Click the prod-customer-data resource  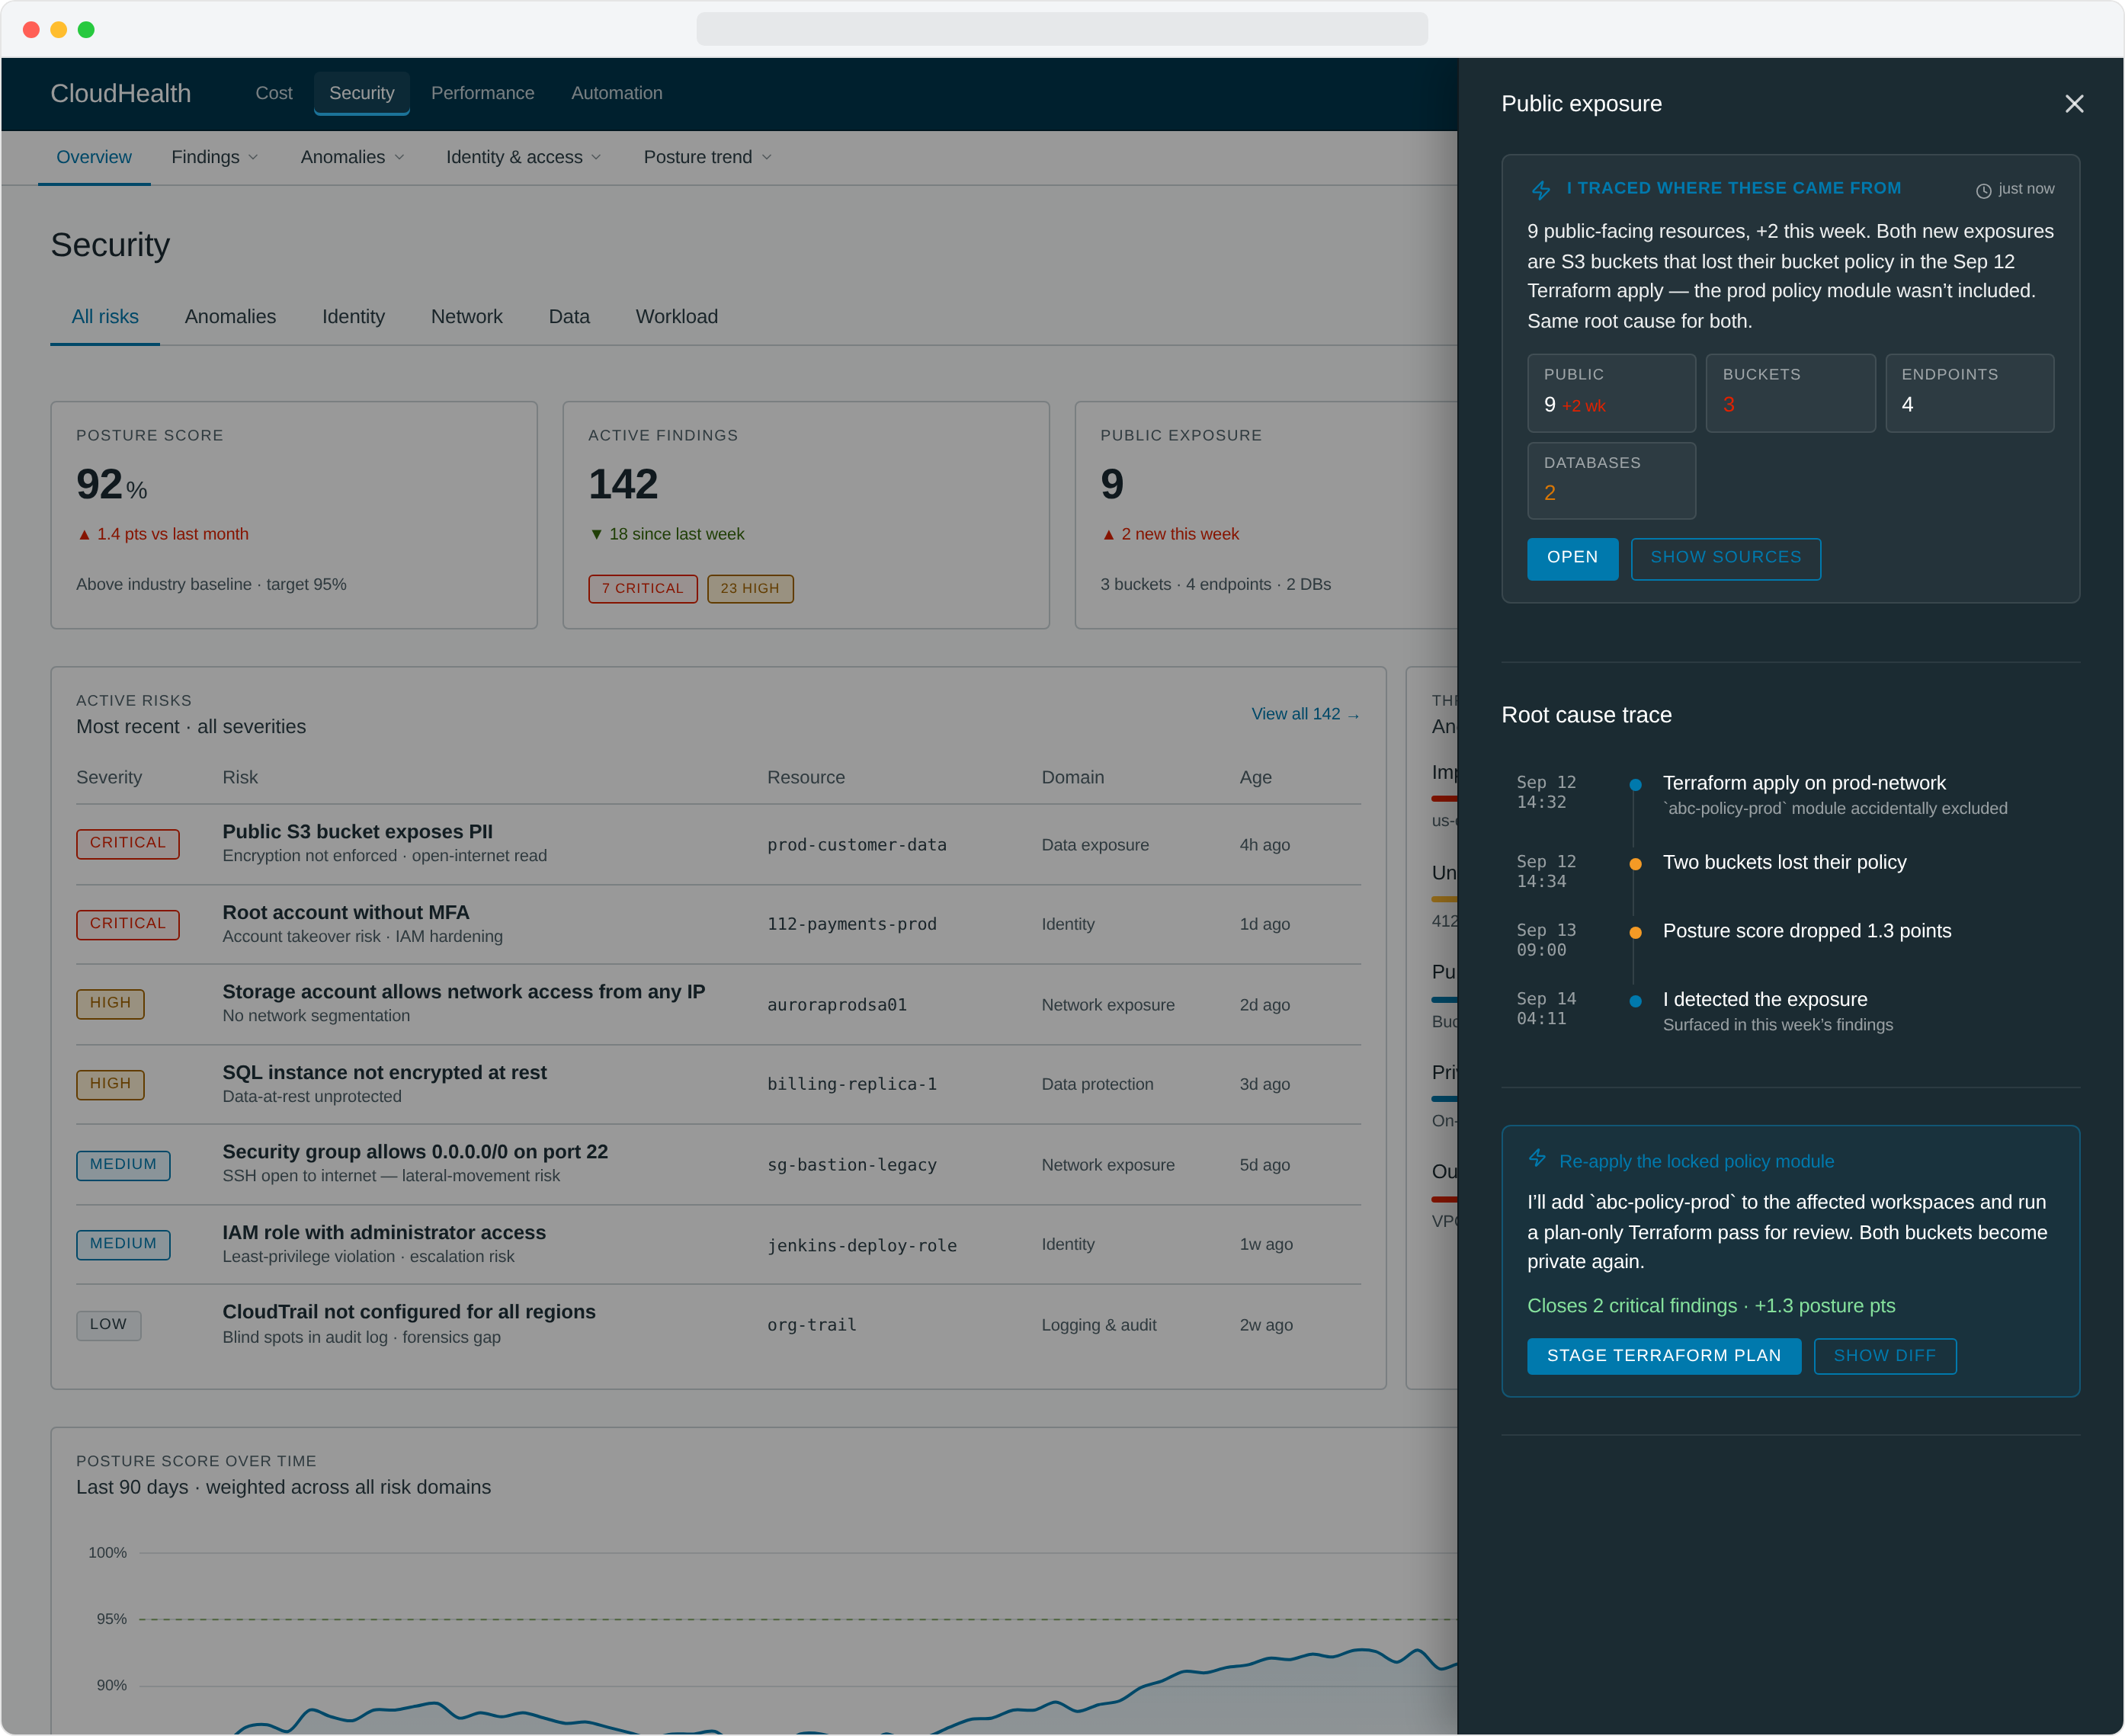(856, 845)
